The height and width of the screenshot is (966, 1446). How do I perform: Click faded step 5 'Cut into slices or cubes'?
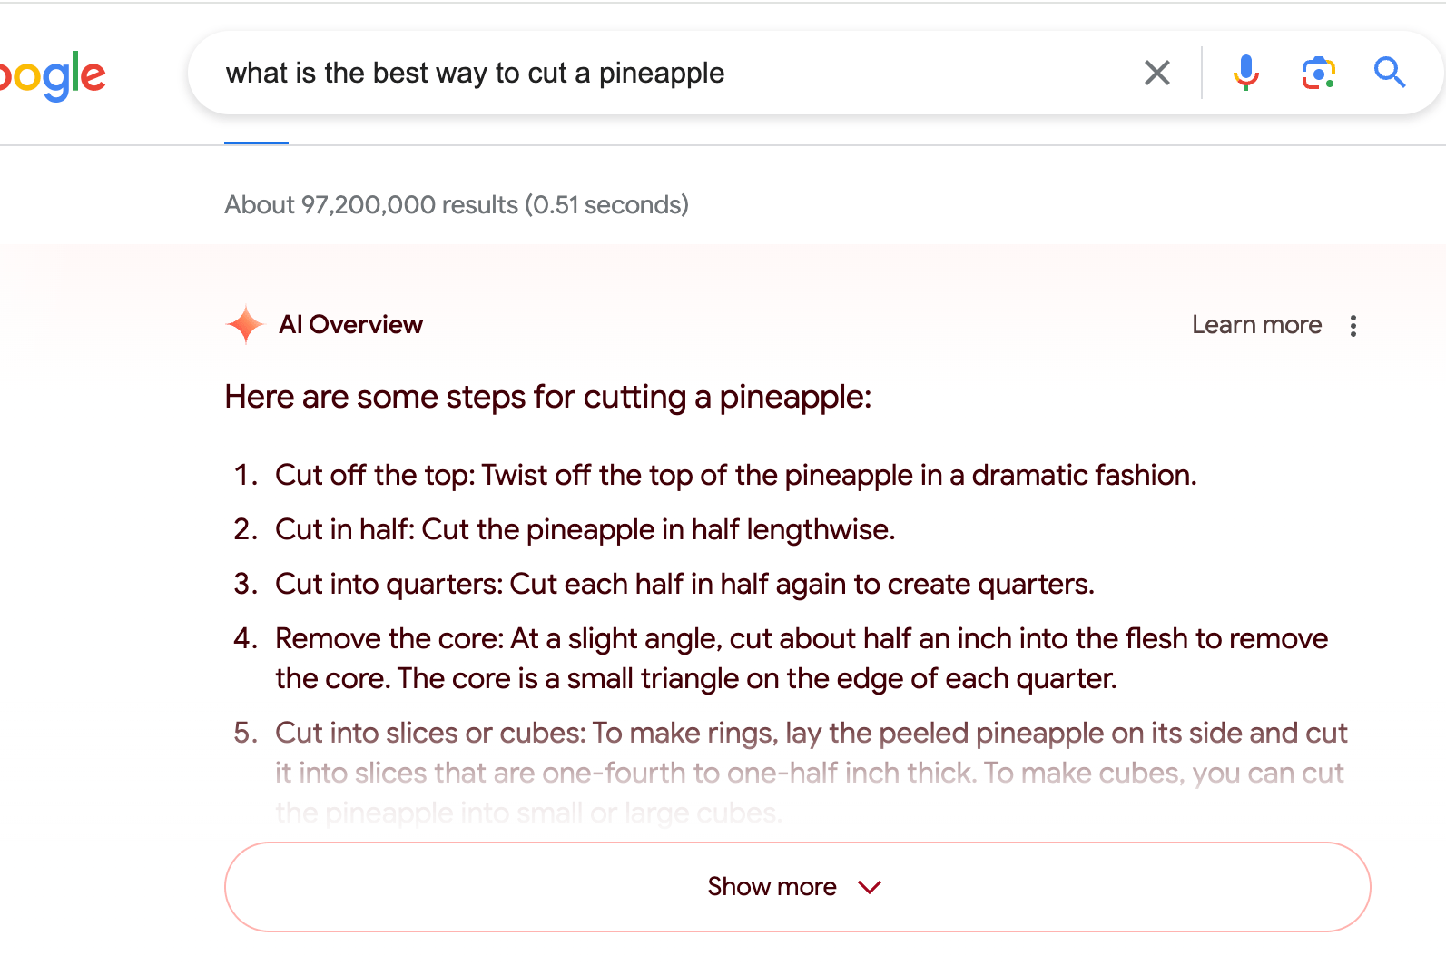click(x=810, y=734)
